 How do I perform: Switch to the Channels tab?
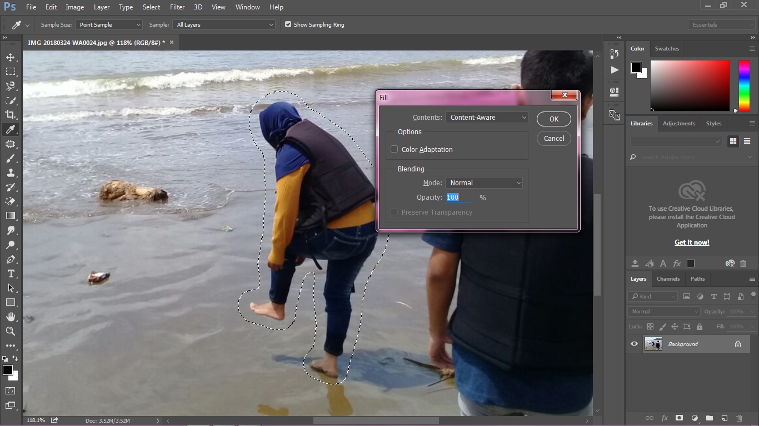668,278
